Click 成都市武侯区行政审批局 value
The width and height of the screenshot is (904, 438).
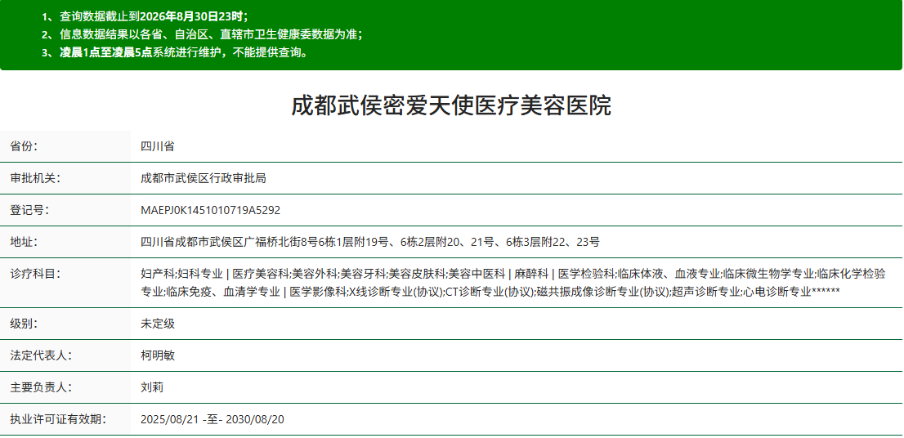203,179
